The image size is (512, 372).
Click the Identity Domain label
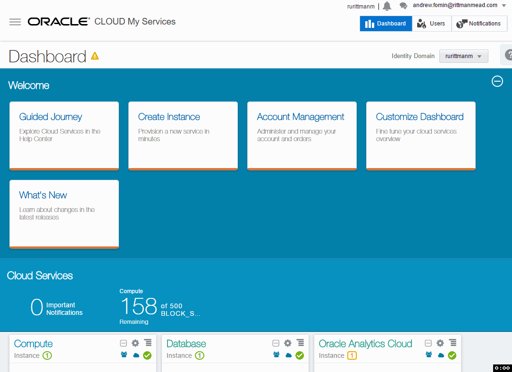(413, 56)
